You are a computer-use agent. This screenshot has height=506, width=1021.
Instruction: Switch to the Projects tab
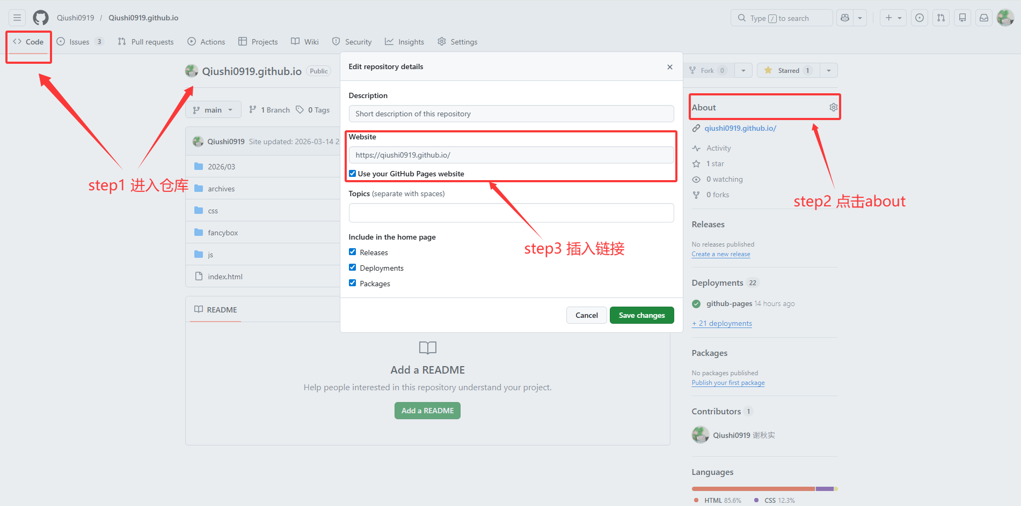point(258,42)
